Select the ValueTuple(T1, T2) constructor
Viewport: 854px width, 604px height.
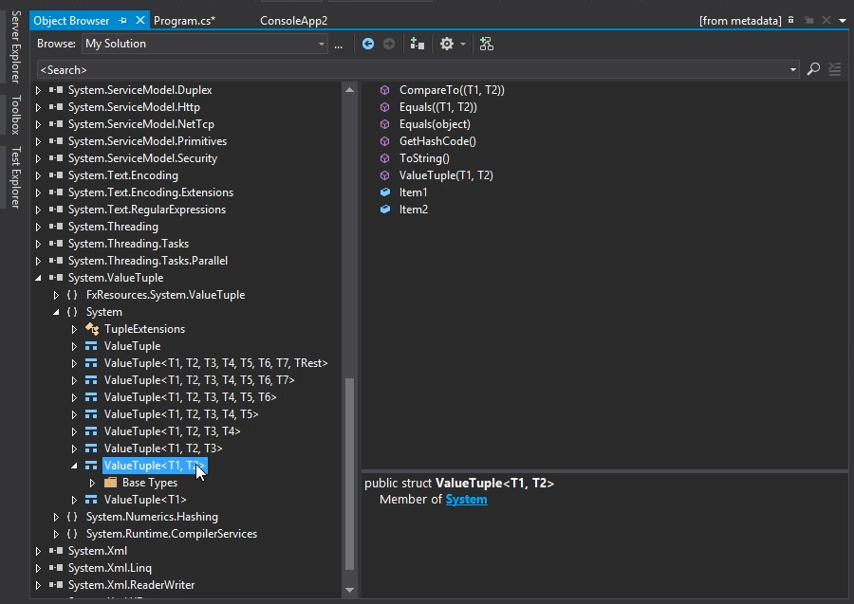click(x=446, y=175)
